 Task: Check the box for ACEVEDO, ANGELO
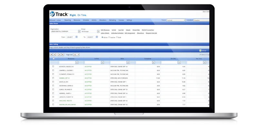(53, 66)
